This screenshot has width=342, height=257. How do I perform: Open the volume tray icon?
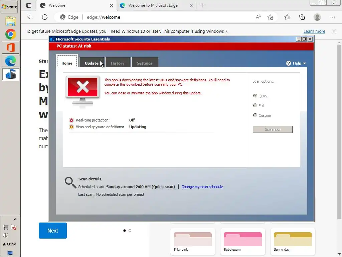(x=6, y=235)
